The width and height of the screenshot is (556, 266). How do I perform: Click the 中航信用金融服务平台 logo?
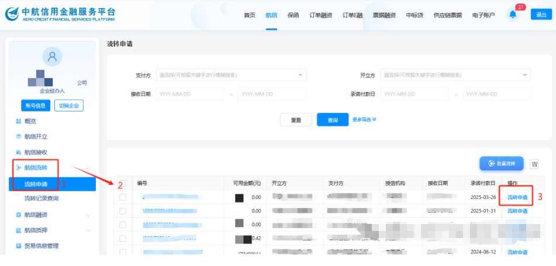tap(60, 14)
